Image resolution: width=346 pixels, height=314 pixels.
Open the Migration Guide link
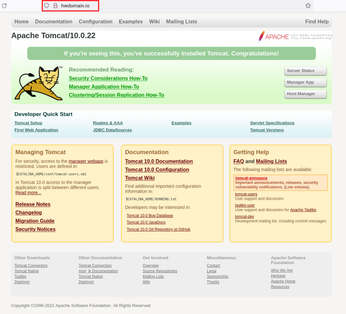(x=35, y=221)
